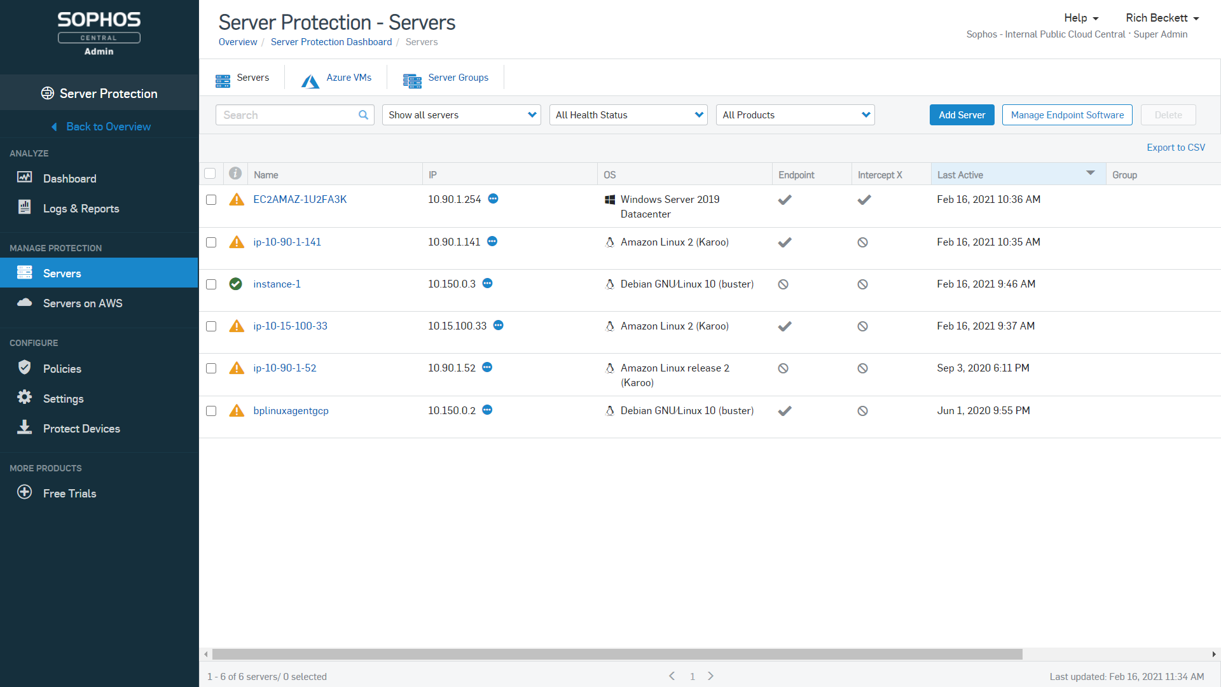1221x687 pixels.
Task: Open the All Products filter dropdown
Action: click(795, 115)
